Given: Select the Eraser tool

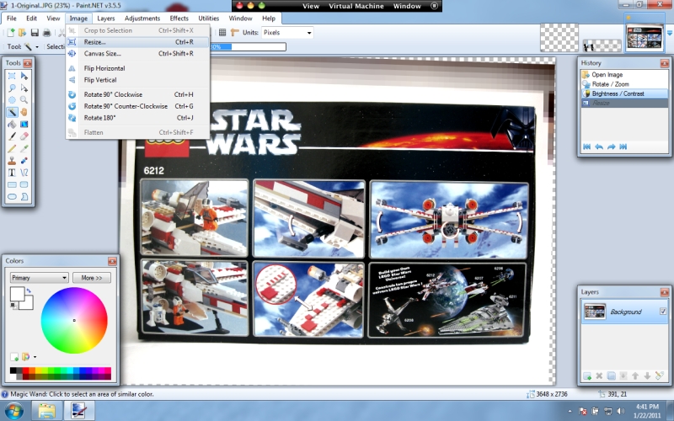Looking at the screenshot, I should tap(24, 136).
